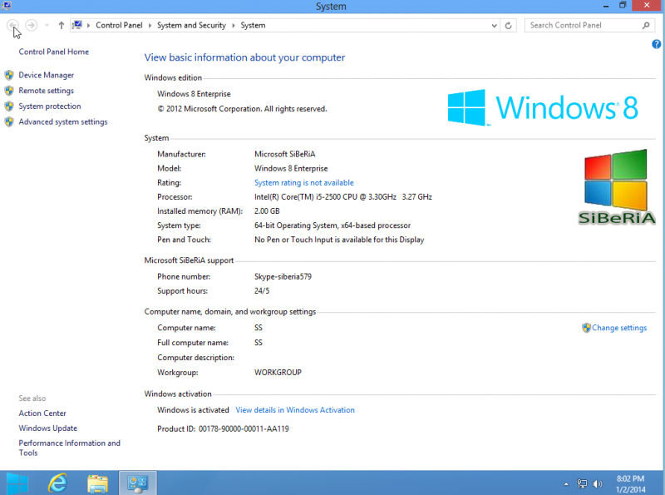Open the Start button on taskbar
Screen dimensions: 665x495
coord(17,483)
